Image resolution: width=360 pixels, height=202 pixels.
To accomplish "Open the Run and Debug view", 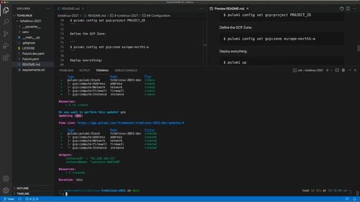I will tap(6, 45).
